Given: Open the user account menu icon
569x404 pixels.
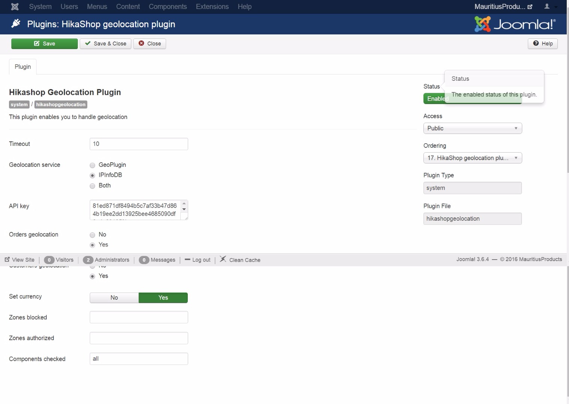Looking at the screenshot, I should [547, 6].
